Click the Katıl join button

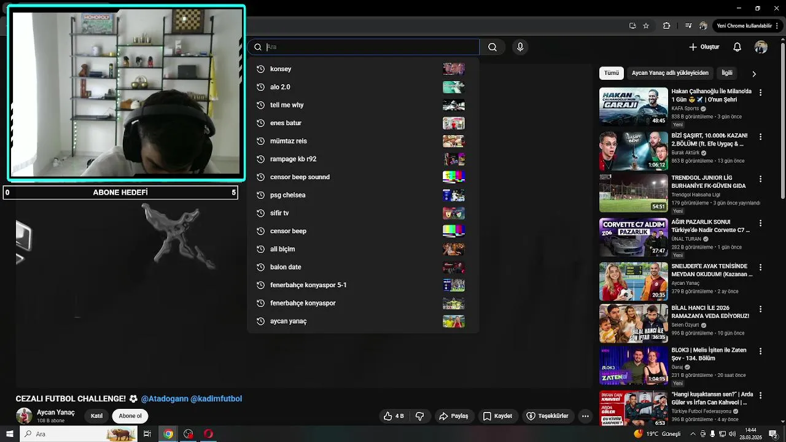click(97, 416)
